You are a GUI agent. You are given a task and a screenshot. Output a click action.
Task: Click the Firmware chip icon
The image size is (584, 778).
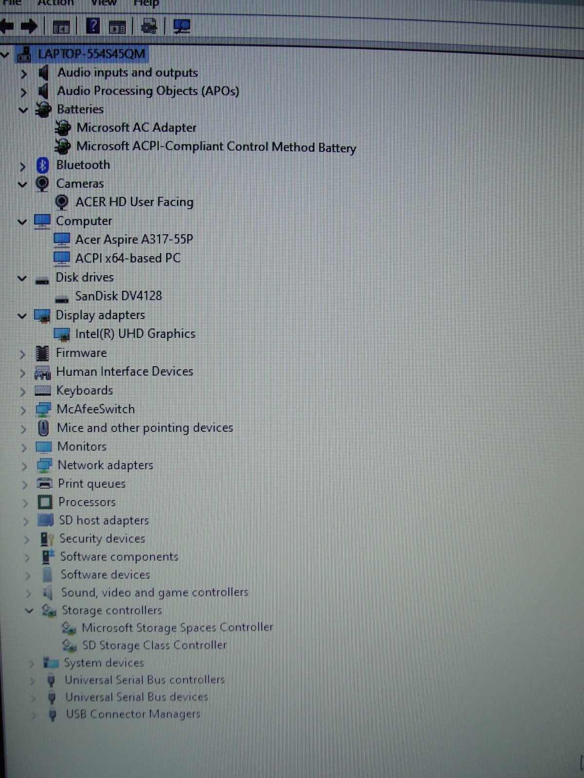tap(42, 353)
